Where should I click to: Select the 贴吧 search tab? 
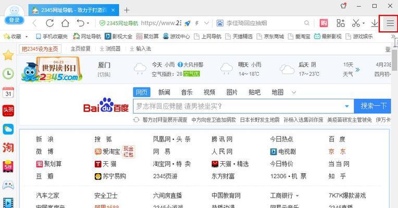coord(255,92)
